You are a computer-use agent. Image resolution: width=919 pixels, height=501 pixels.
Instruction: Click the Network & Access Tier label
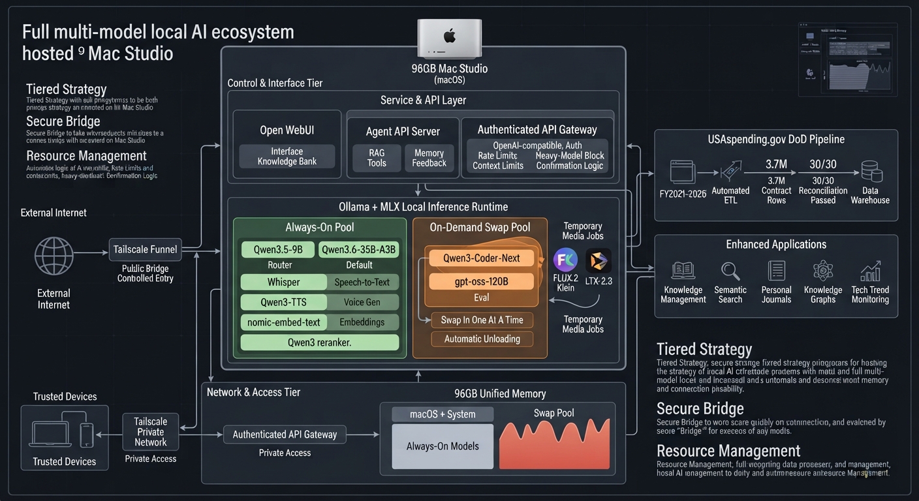pos(254,392)
